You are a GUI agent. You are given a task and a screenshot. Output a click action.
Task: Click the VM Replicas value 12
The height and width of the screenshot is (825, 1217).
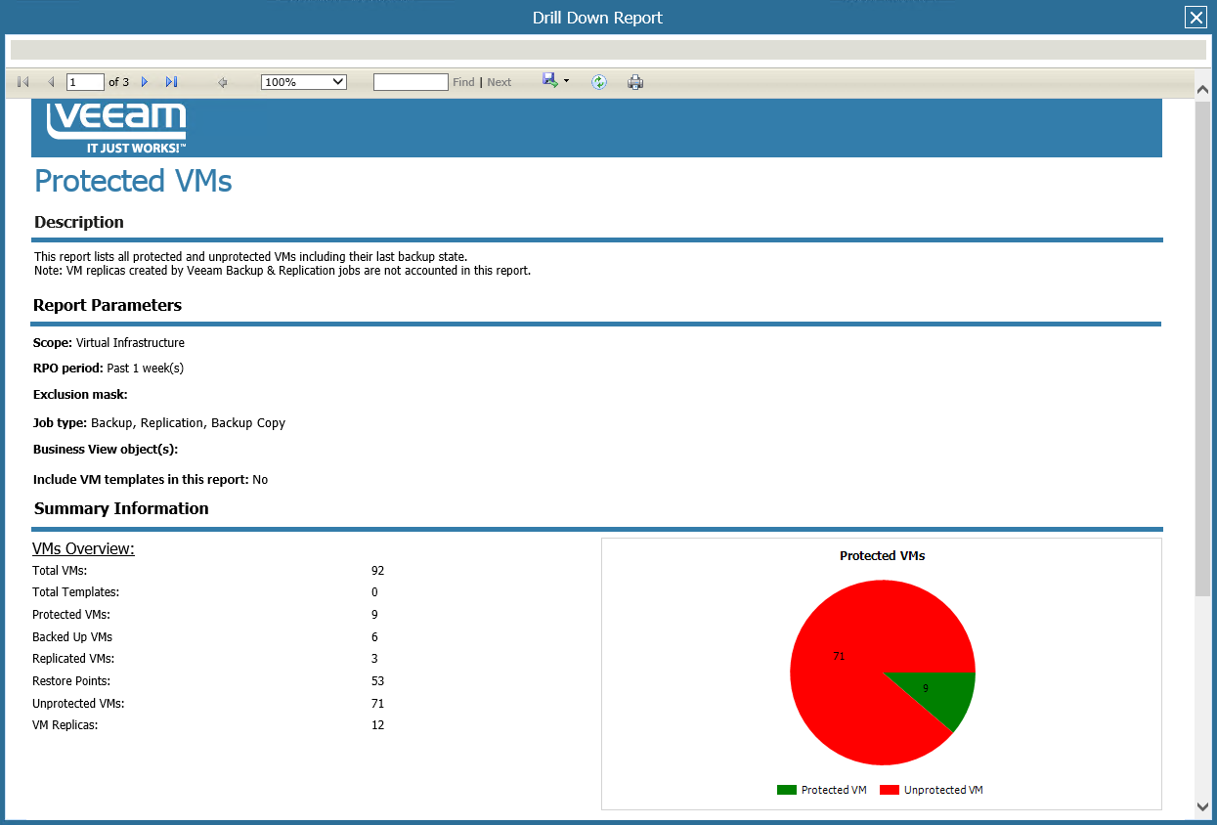[x=378, y=725]
